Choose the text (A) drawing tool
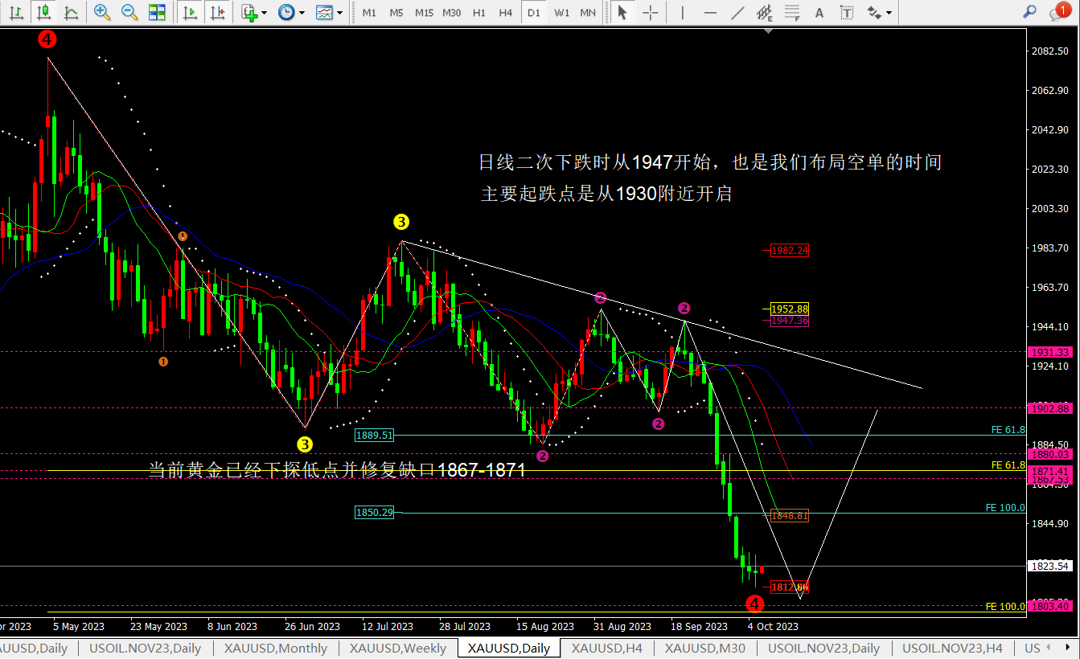This screenshot has height=659, width=1080. [x=819, y=12]
